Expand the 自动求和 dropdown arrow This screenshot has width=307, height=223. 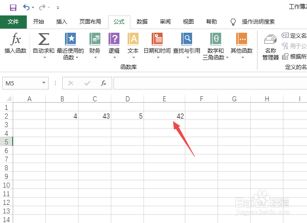point(45,57)
